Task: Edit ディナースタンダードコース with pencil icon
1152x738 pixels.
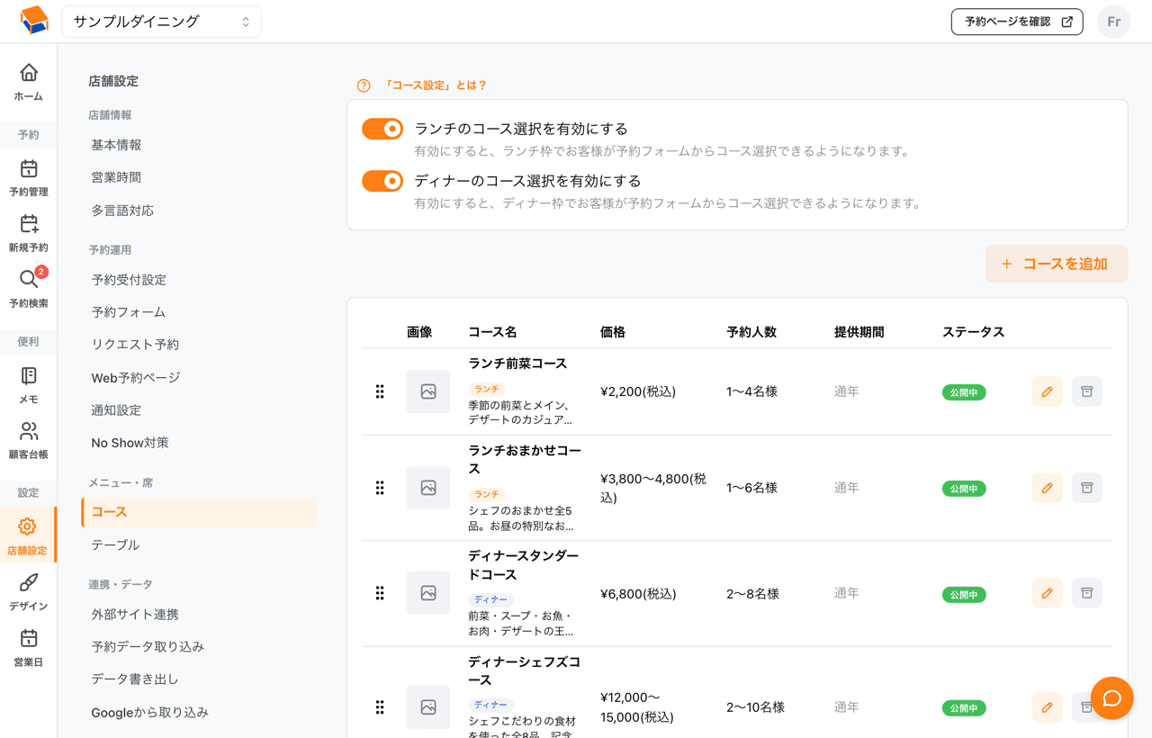Action: 1047,593
